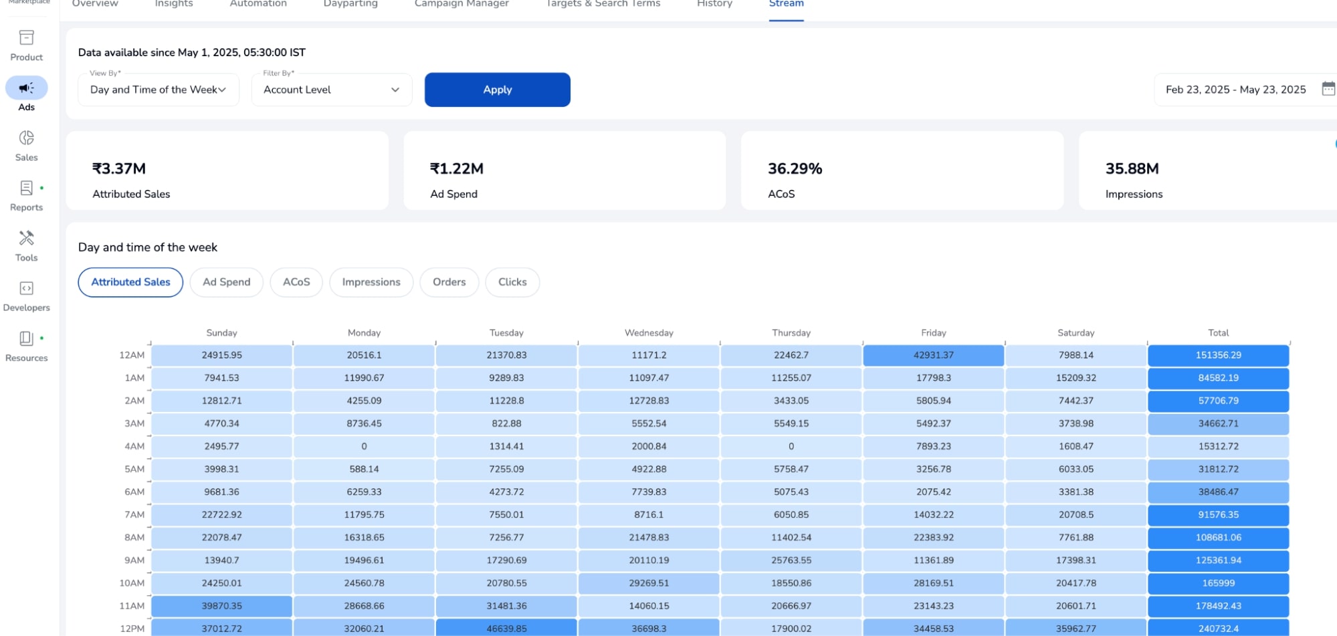Open the Sales pie chart icon

tap(26, 138)
